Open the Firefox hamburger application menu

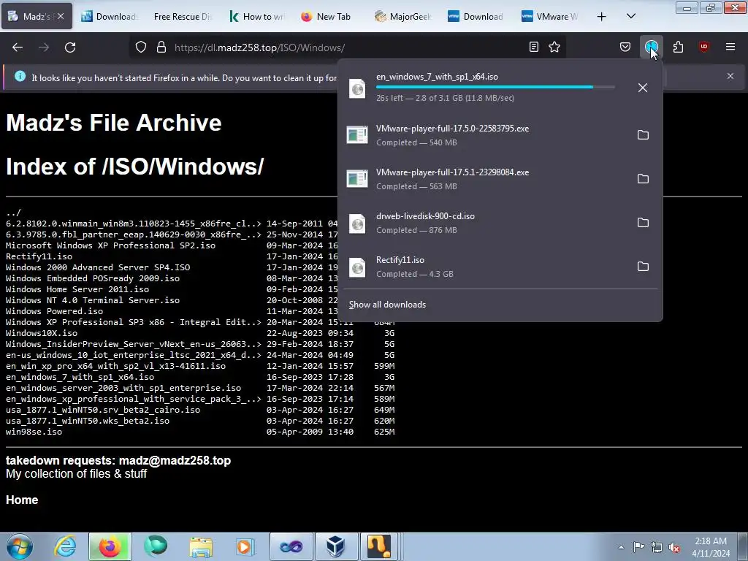click(730, 47)
